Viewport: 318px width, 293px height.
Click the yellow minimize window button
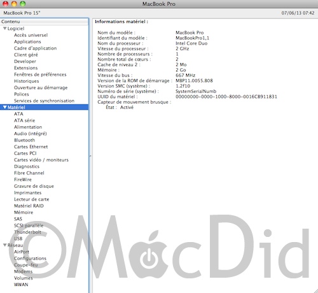point(14,4)
